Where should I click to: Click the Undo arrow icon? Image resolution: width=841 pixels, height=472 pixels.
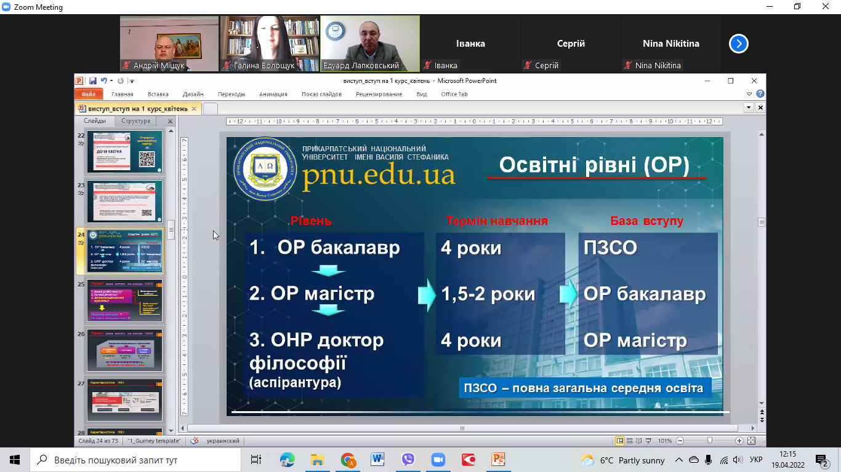coord(103,81)
